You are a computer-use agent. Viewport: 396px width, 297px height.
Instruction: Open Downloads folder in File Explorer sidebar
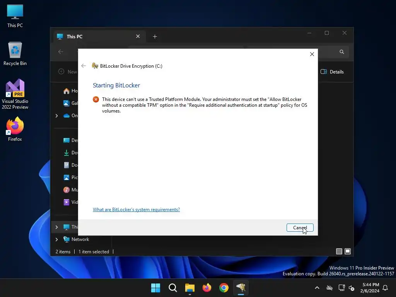click(x=70, y=152)
